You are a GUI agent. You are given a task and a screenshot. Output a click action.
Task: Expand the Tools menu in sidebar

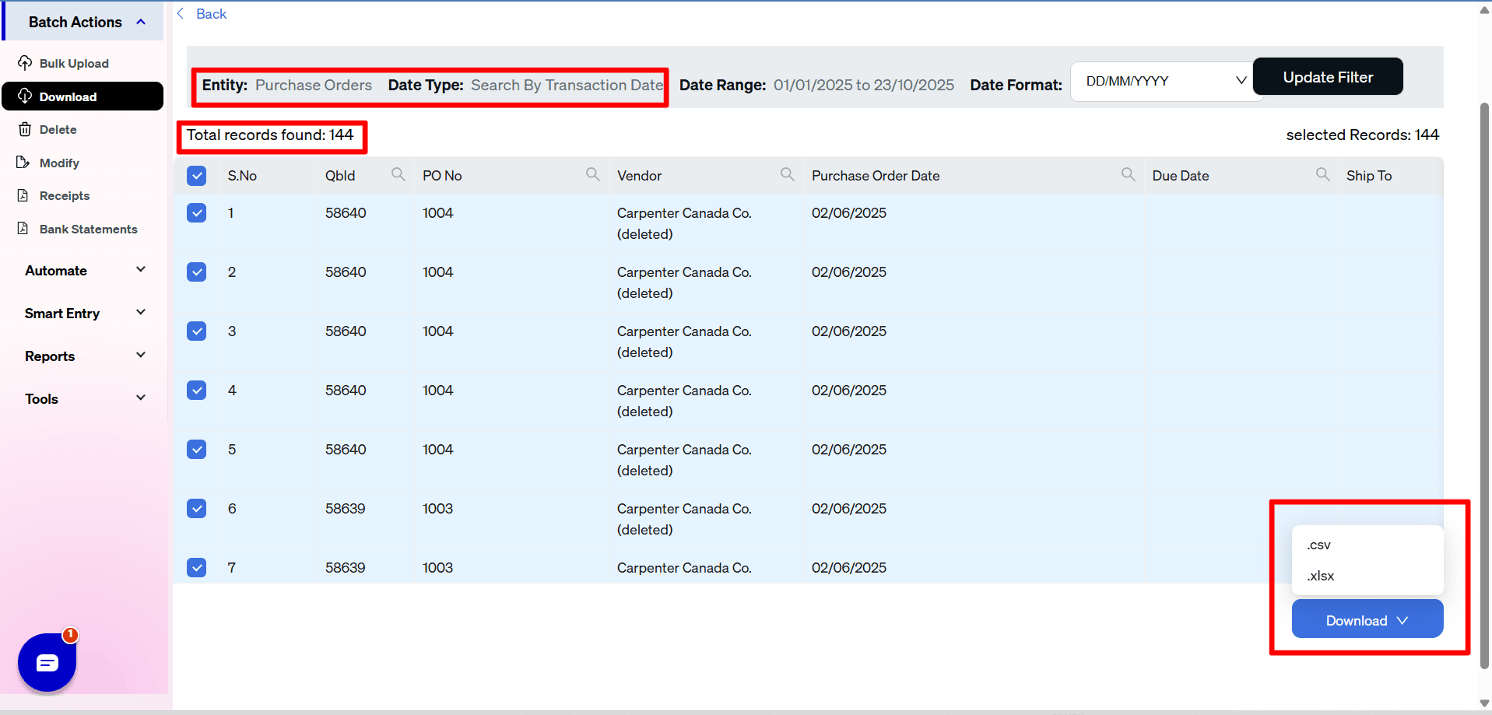(82, 398)
